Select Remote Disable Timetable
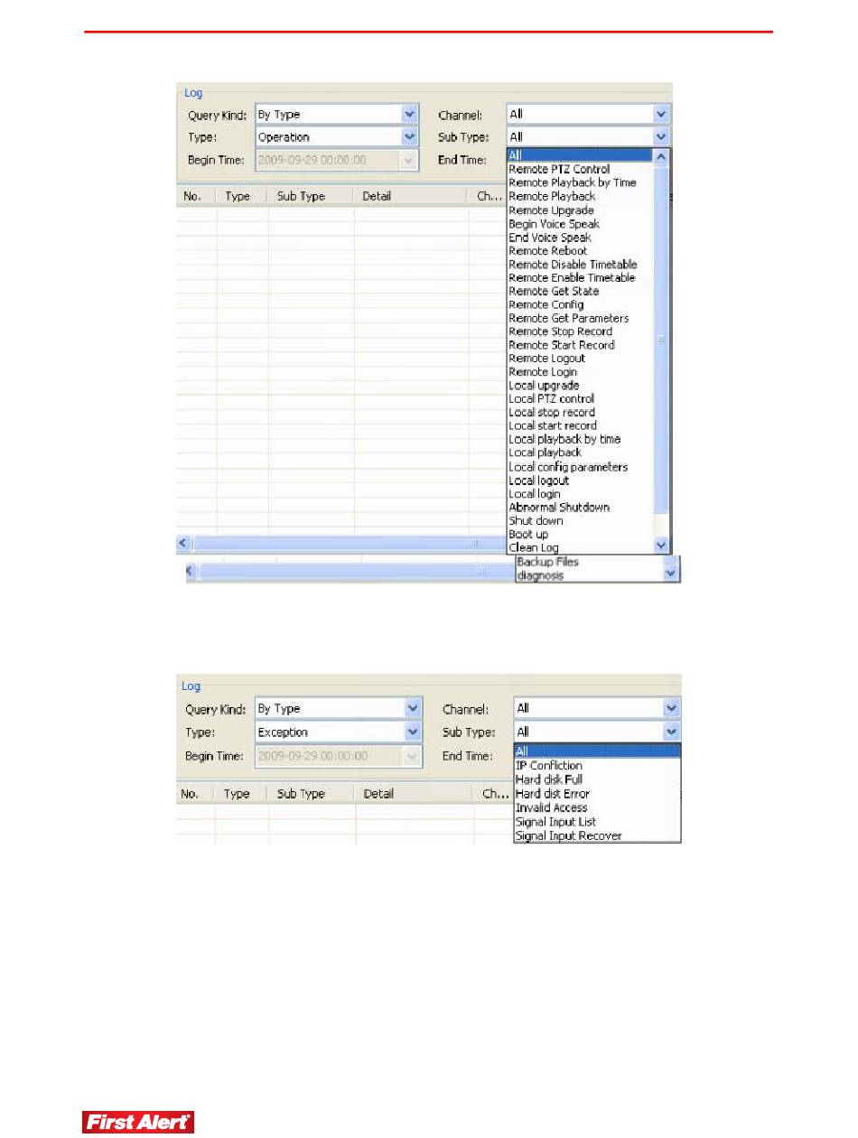Image resolution: width=858 pixels, height=1138 pixels. (x=573, y=264)
